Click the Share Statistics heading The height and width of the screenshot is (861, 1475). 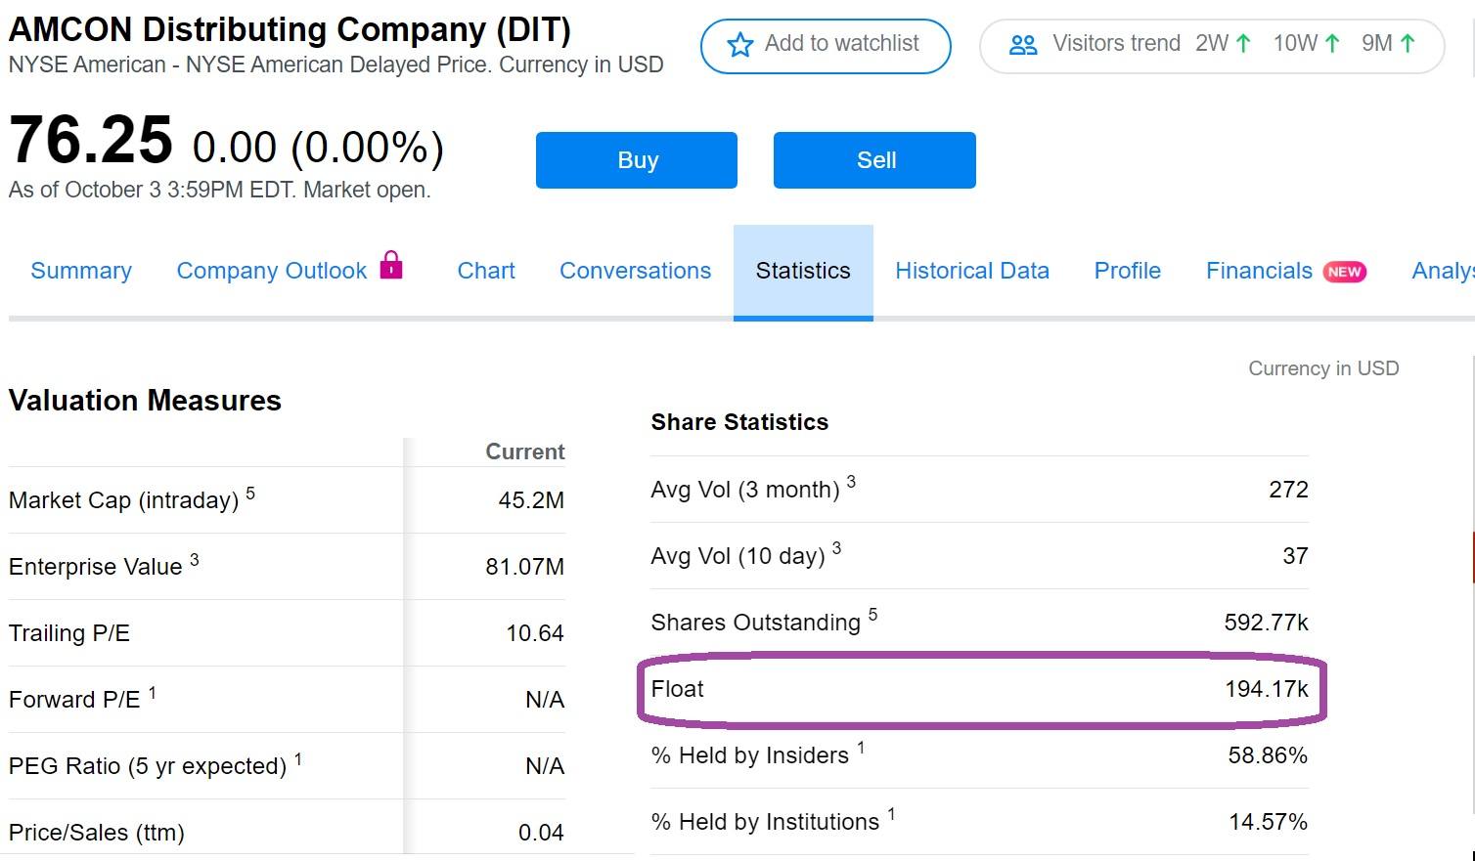coord(739,422)
